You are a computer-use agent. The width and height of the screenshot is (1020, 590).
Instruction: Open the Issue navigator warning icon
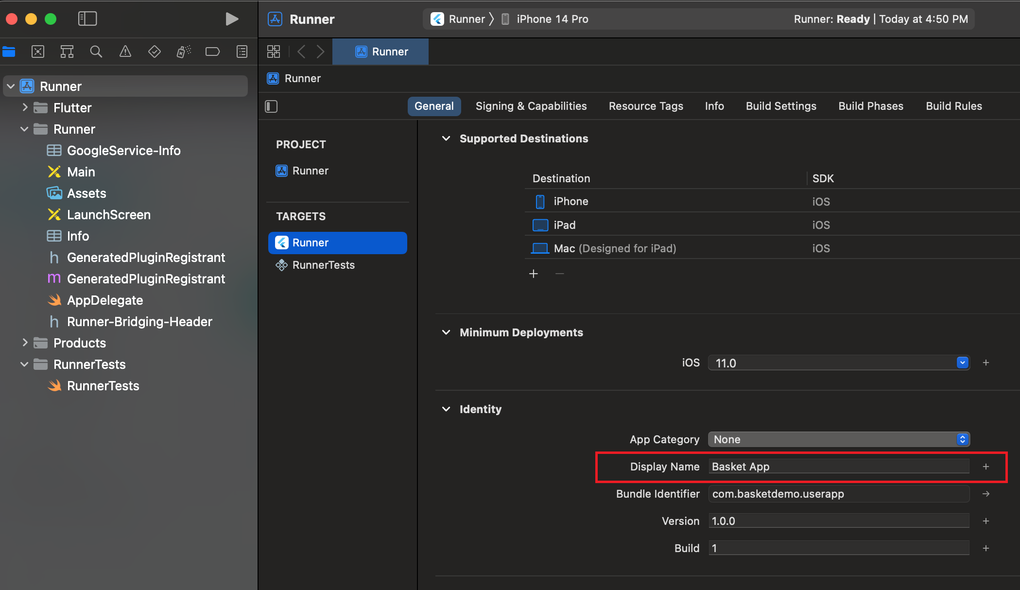125,52
